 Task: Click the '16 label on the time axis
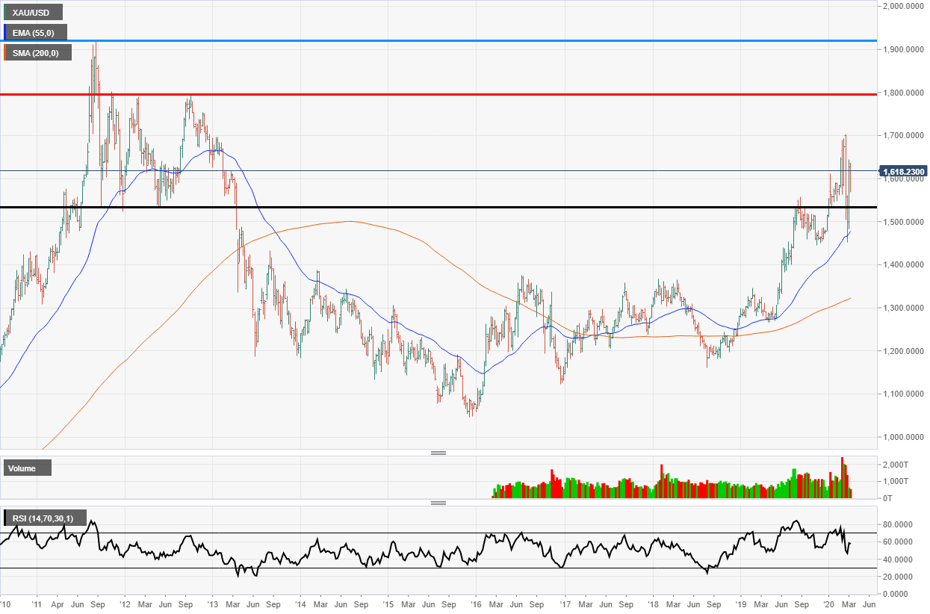coord(476,604)
